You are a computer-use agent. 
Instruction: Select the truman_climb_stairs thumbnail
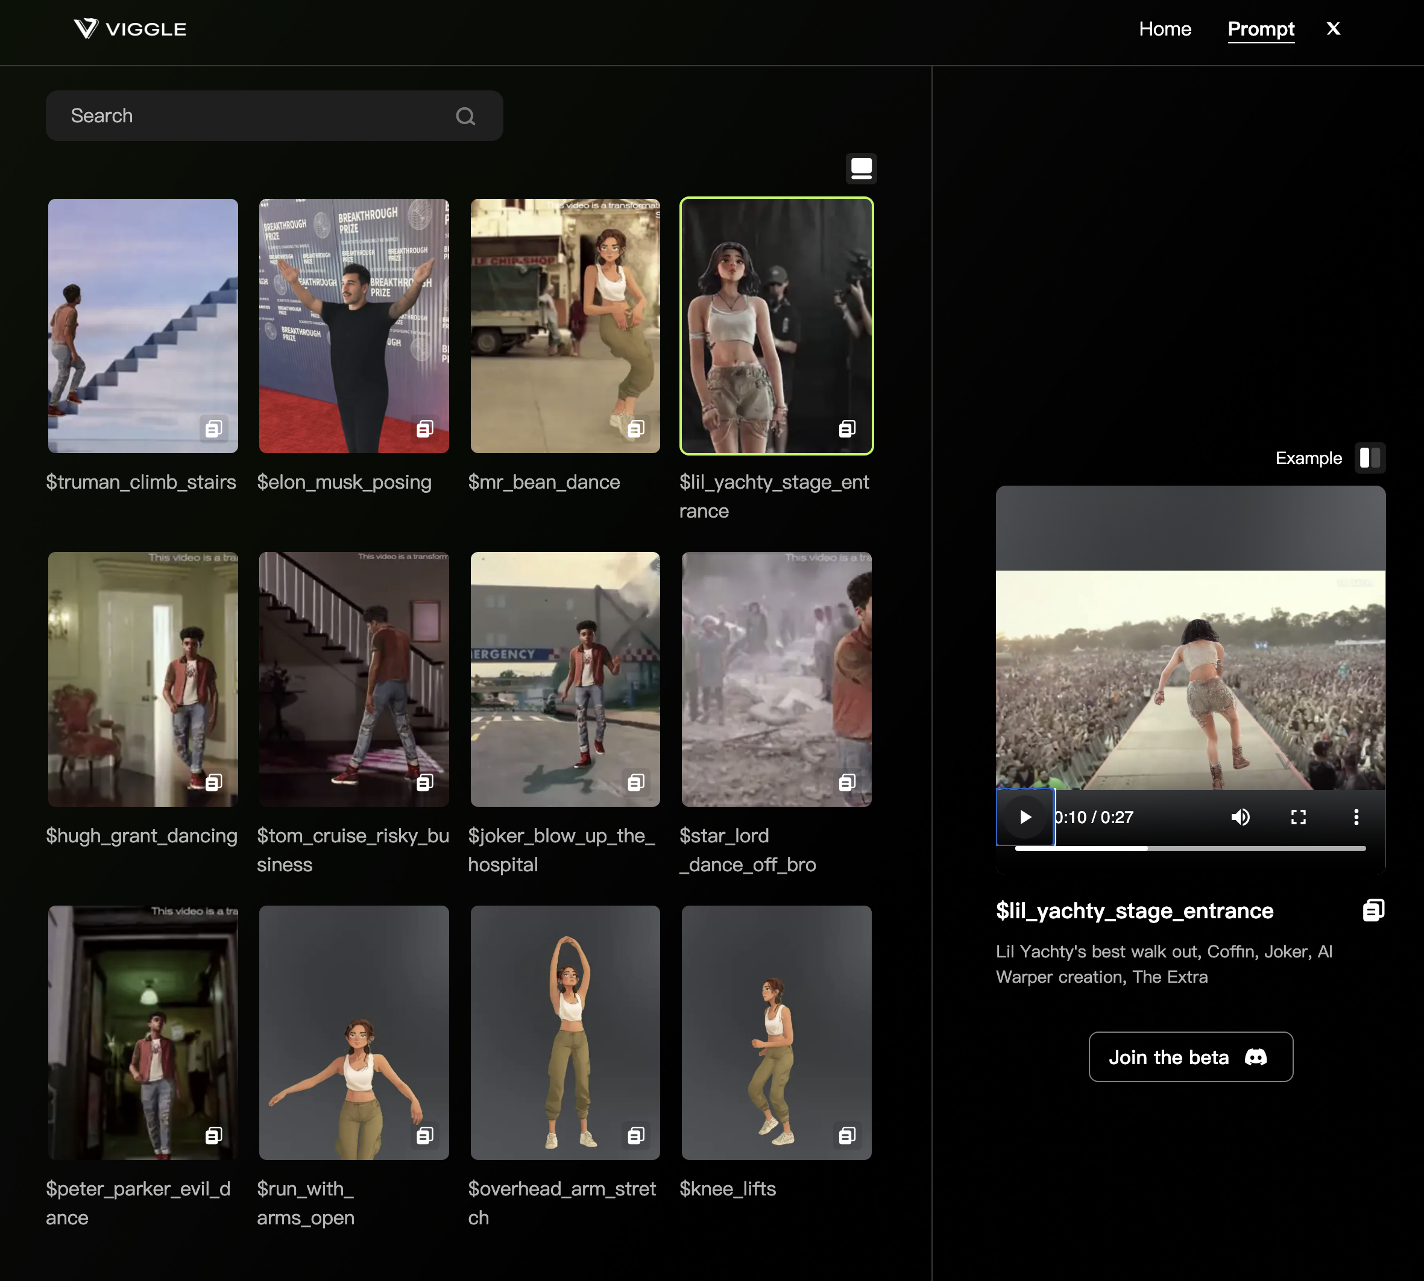pyautogui.click(x=143, y=326)
